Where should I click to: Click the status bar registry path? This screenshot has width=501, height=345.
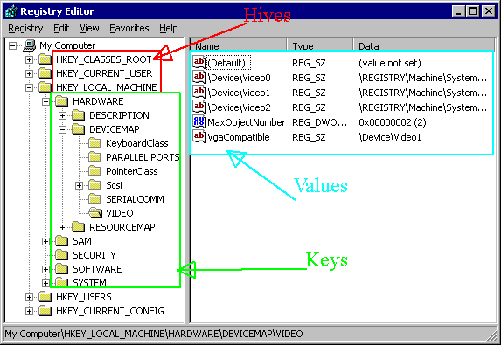(154, 335)
